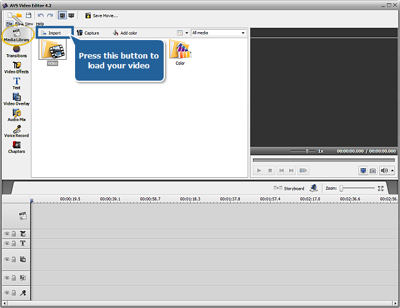Select the voice record microphone track icon
Image resolution: width=400 pixels, height=308 pixels.
[x=23, y=293]
